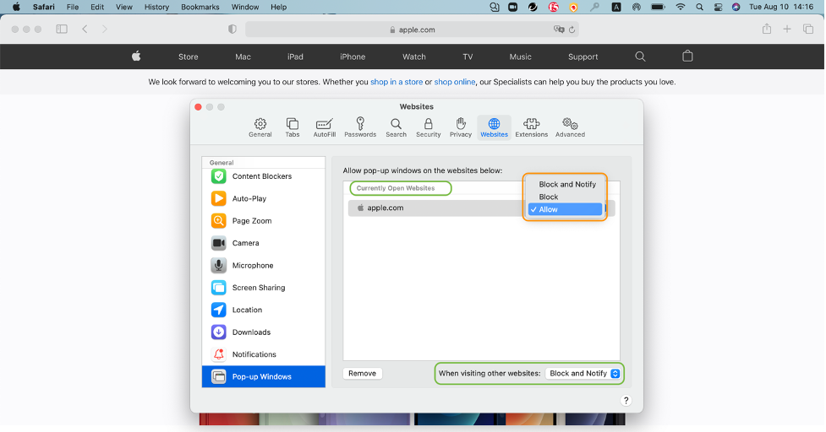This screenshot has height=432, width=826.
Task: Open the Passwords preferences pane
Action: 360,127
